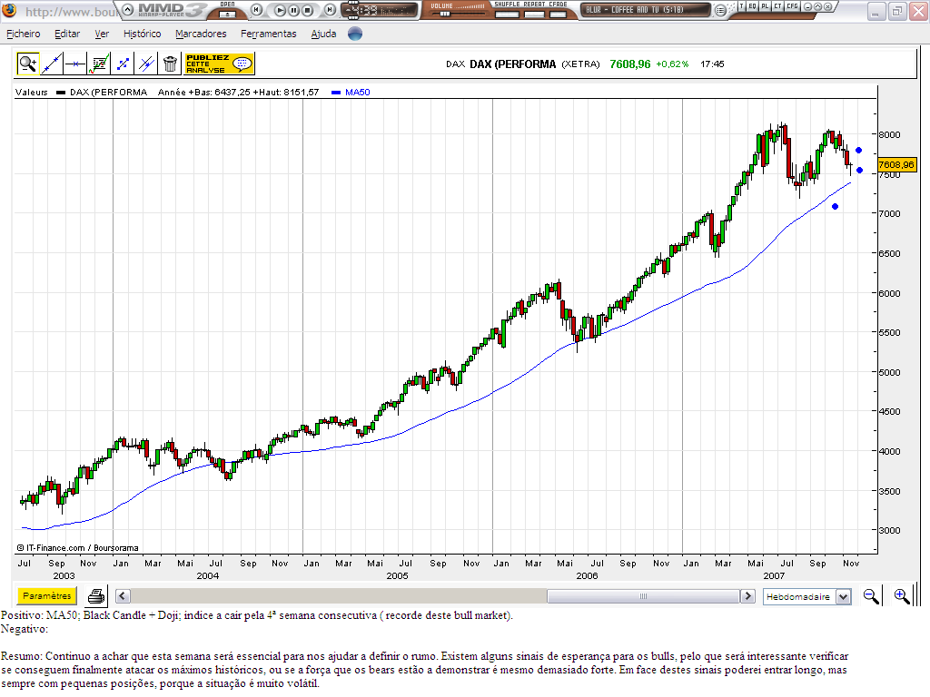Select the horizontal line drawing tool
This screenshot has height=697, width=930.
tap(75, 64)
